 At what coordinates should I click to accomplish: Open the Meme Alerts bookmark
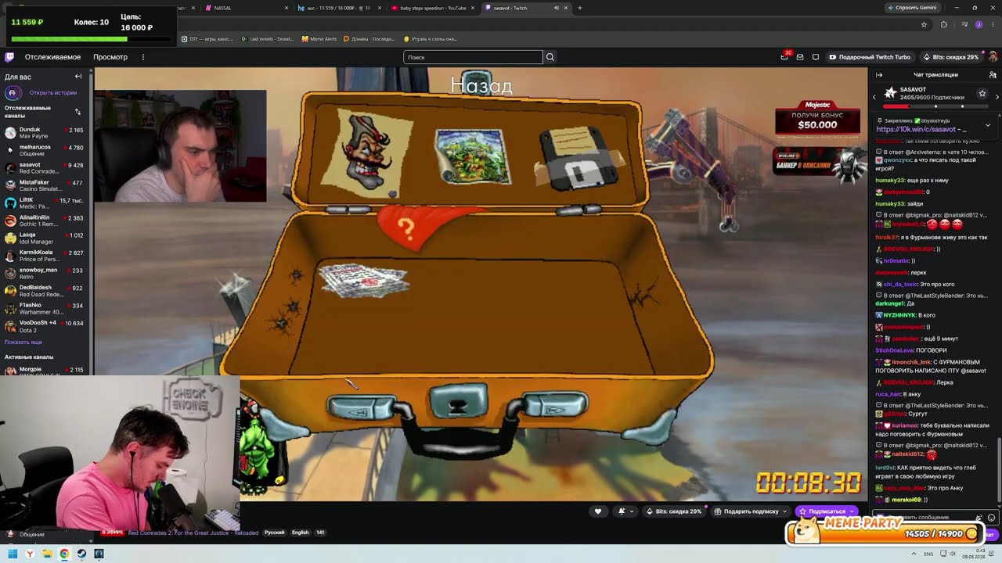click(319, 38)
